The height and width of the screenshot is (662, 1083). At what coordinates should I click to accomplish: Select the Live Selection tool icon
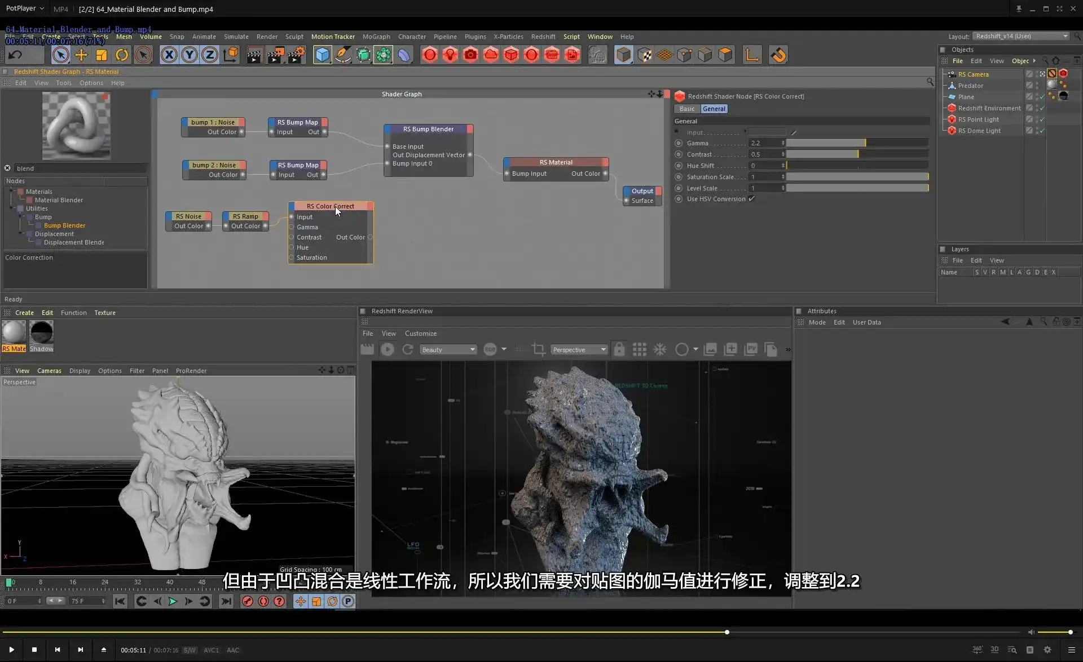point(61,55)
